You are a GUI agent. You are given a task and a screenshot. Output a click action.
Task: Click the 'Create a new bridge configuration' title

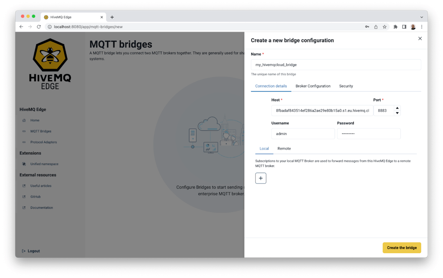[292, 40]
